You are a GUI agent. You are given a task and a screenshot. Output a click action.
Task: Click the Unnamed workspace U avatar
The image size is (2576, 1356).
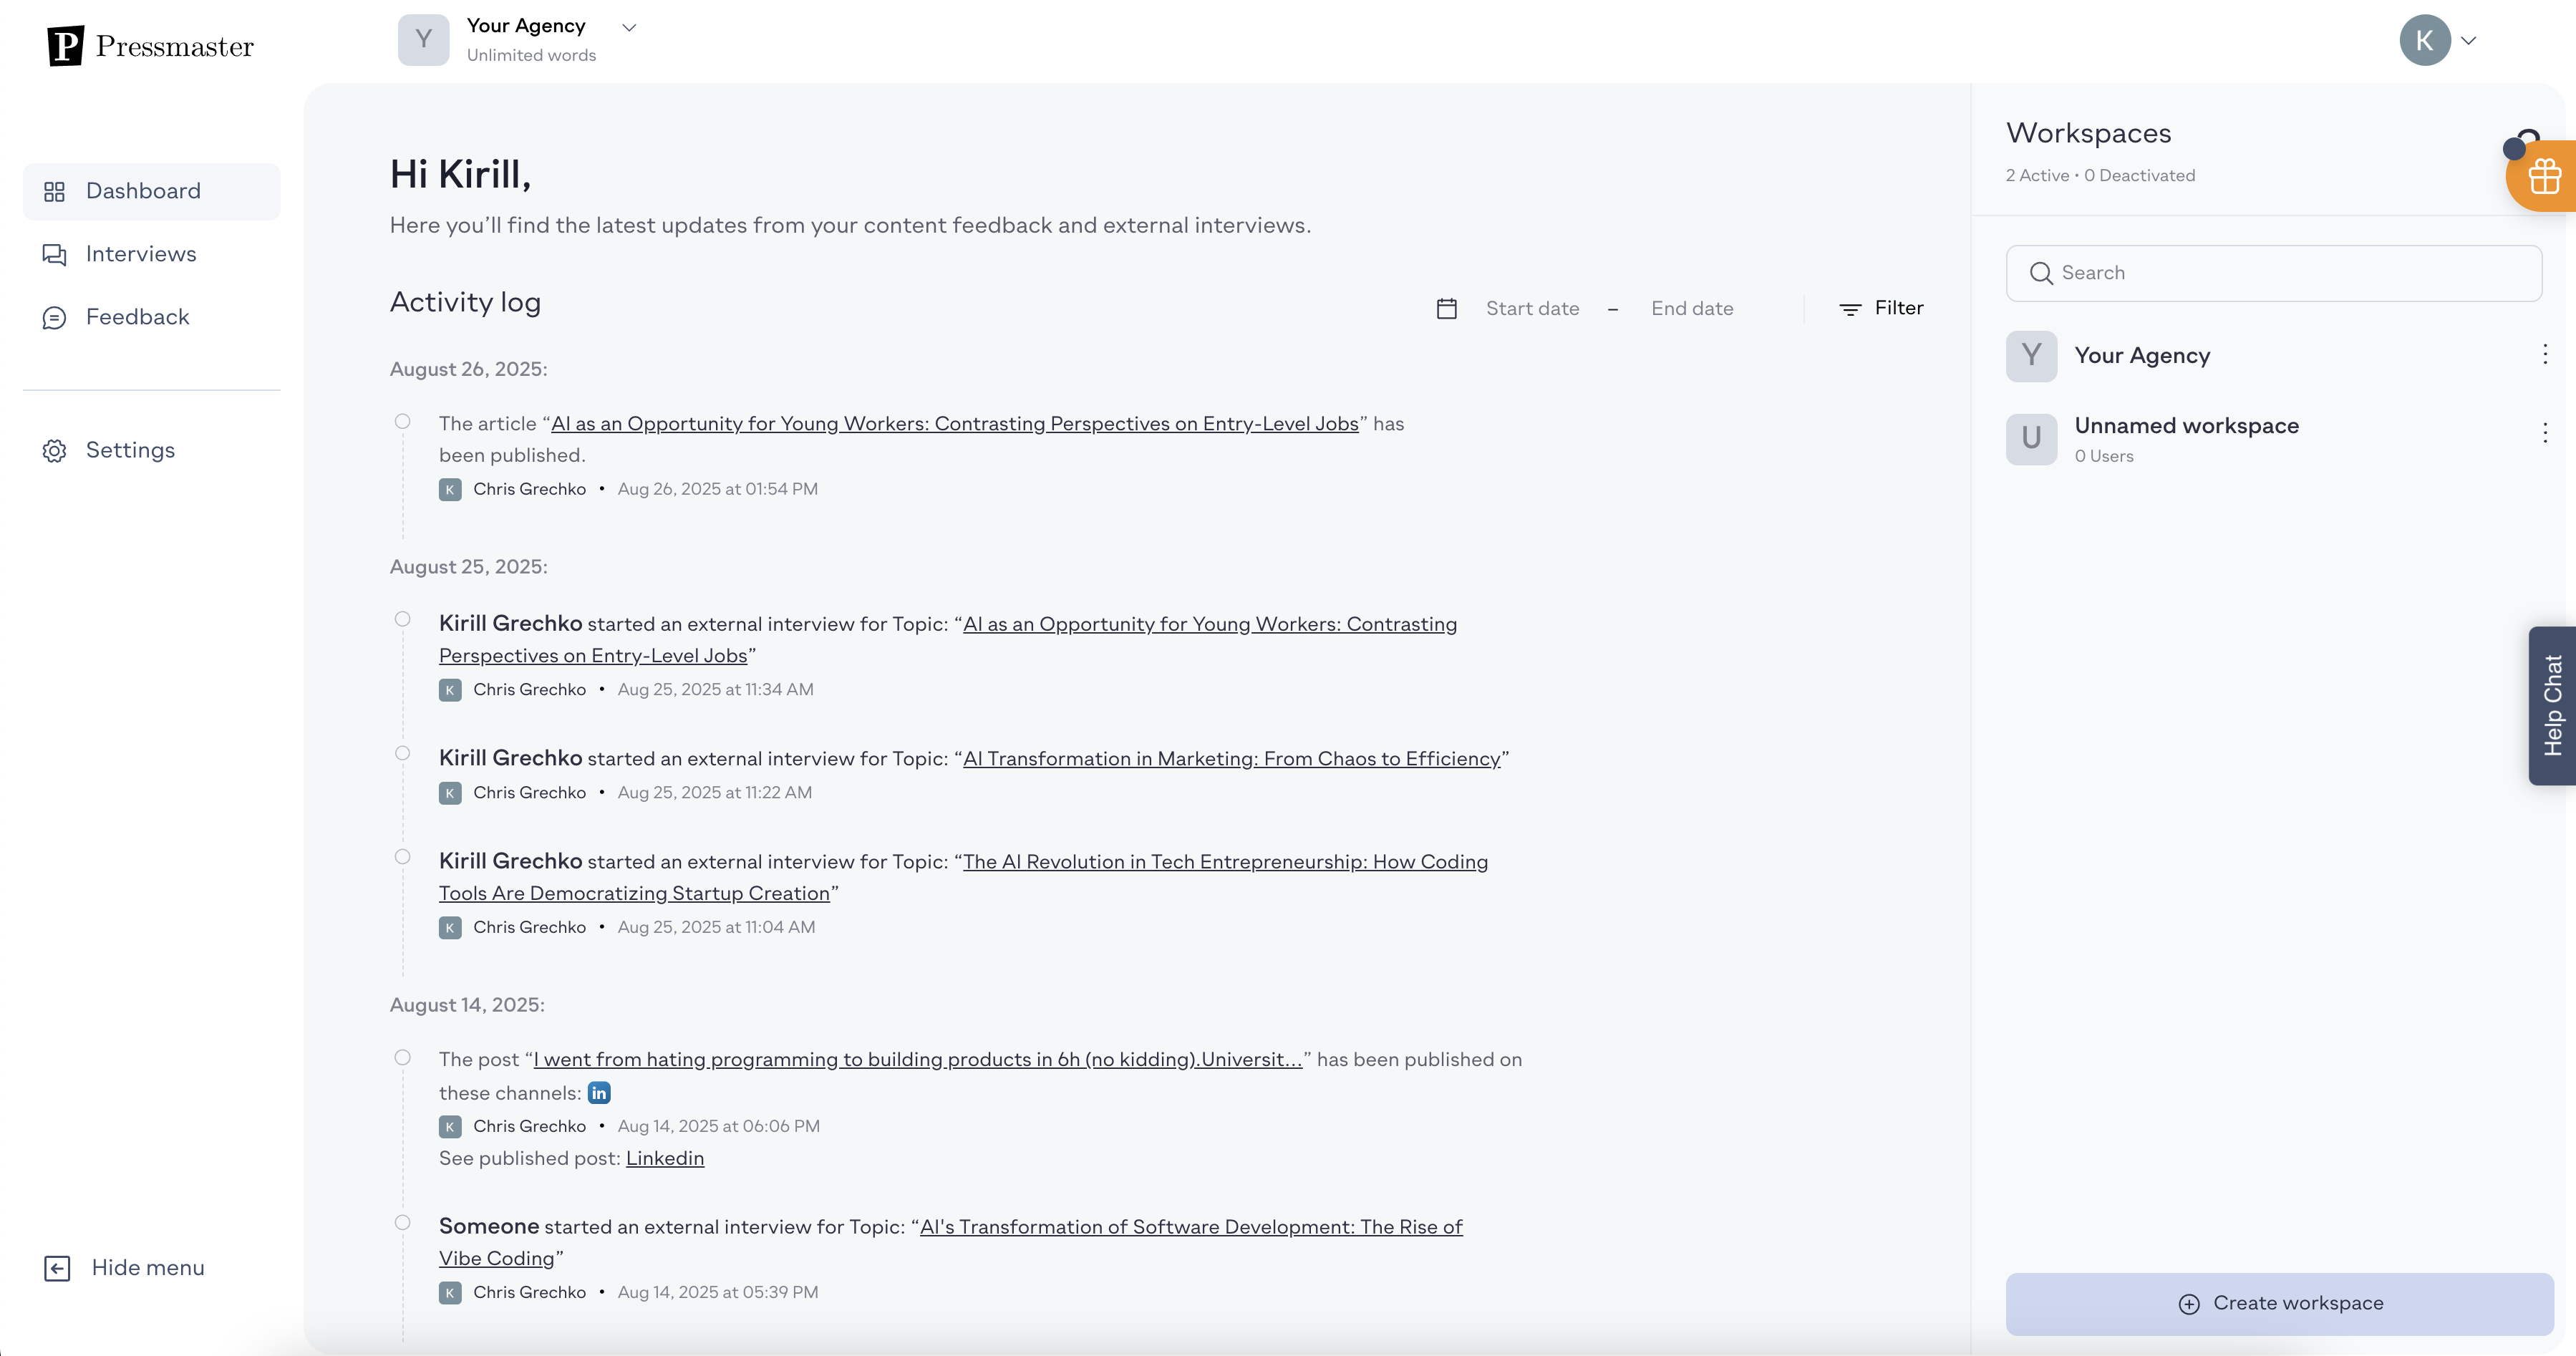tap(2031, 439)
